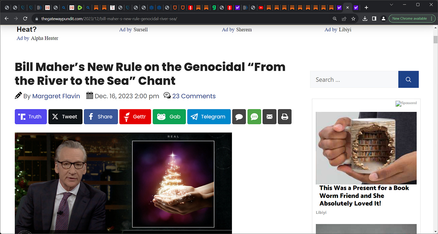The image size is (438, 234).
Task: Share article via Truth Social button
Action: pos(31,117)
